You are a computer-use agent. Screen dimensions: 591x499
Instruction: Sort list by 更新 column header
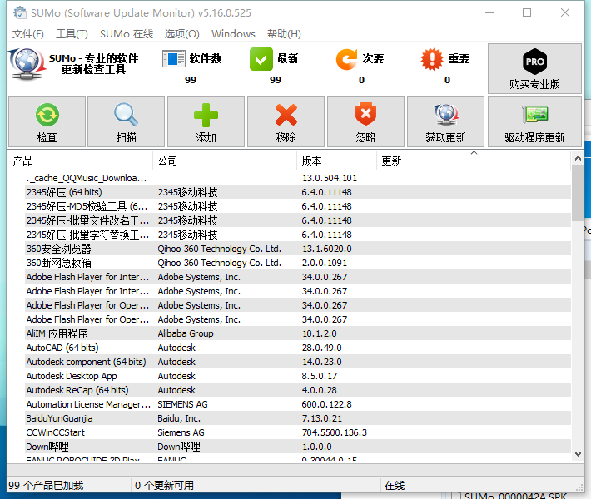click(x=474, y=161)
